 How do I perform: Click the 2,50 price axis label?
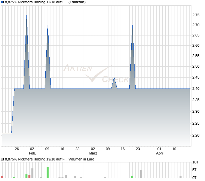coord(196,66)
